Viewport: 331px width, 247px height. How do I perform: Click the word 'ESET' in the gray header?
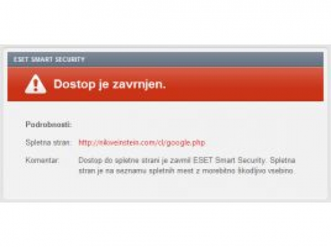point(21,60)
